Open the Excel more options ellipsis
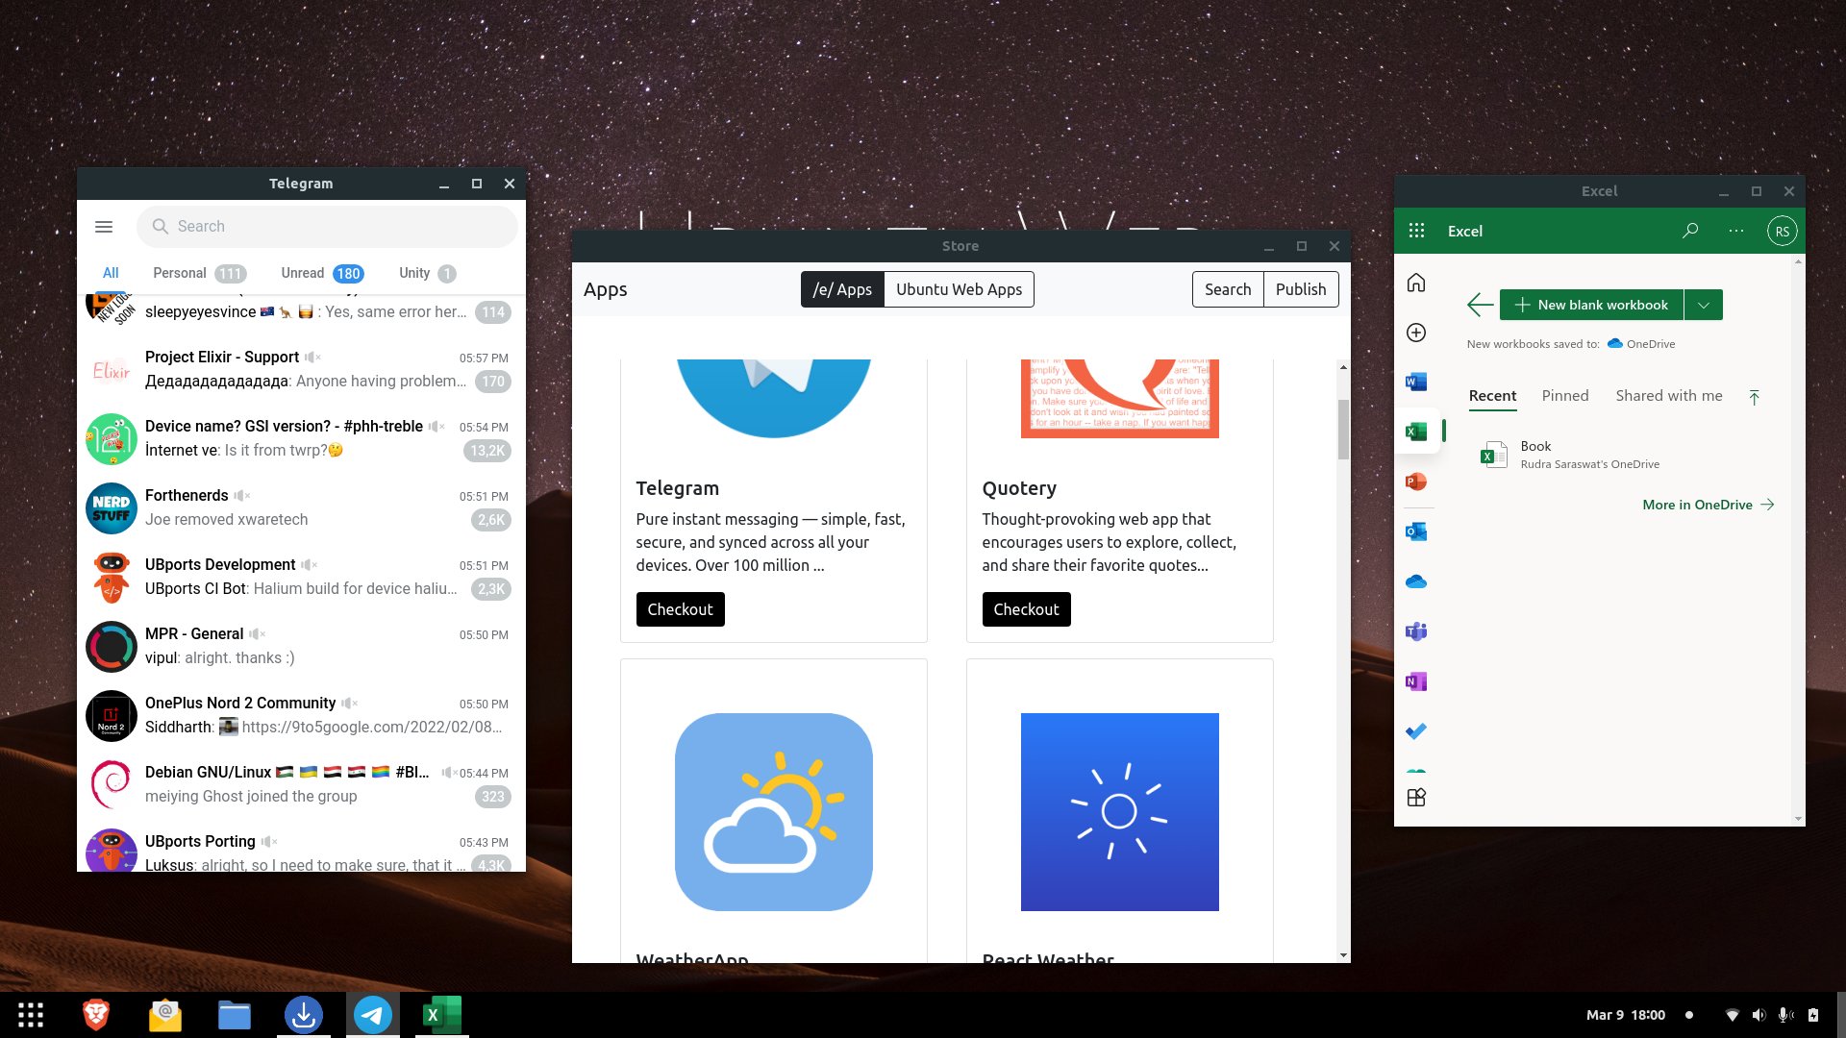 click(x=1736, y=231)
